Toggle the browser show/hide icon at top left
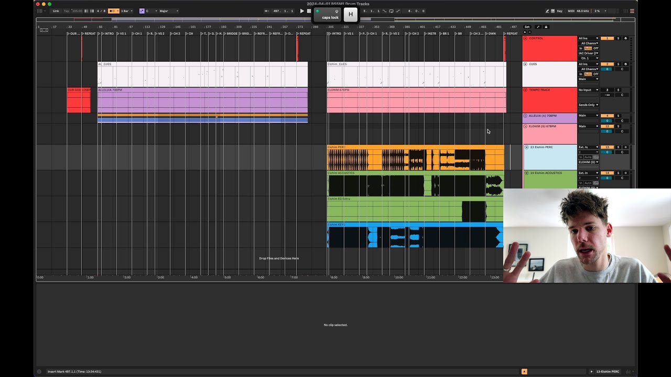Viewport: 671px width, 377px height. pos(40,11)
